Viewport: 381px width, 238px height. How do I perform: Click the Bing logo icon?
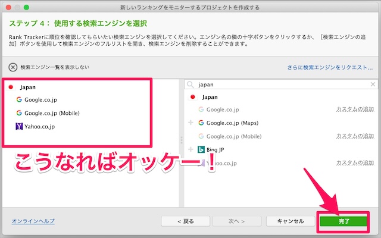pos(201,149)
